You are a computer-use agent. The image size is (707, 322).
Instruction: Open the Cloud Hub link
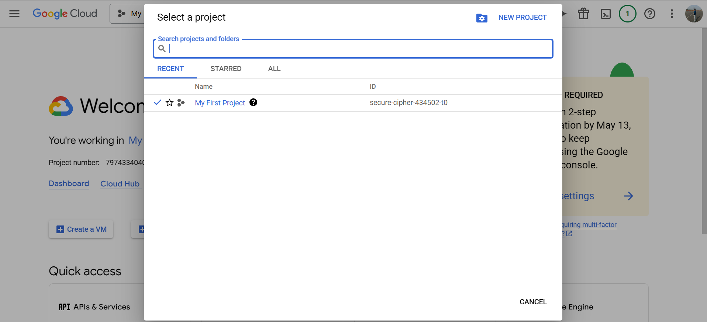pos(120,184)
